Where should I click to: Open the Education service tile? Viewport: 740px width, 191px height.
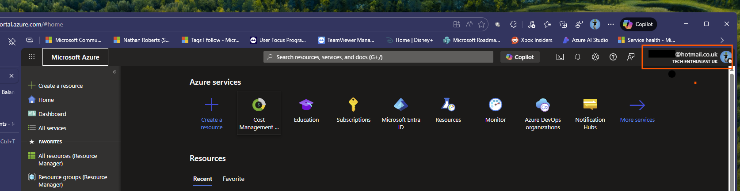306,110
